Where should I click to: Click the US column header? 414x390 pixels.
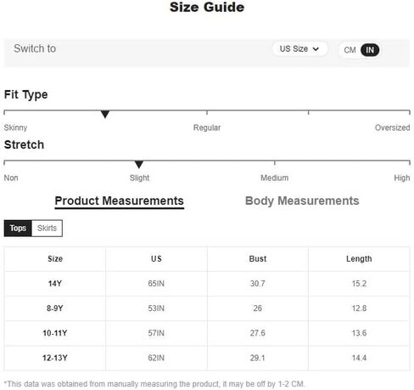tap(156, 259)
